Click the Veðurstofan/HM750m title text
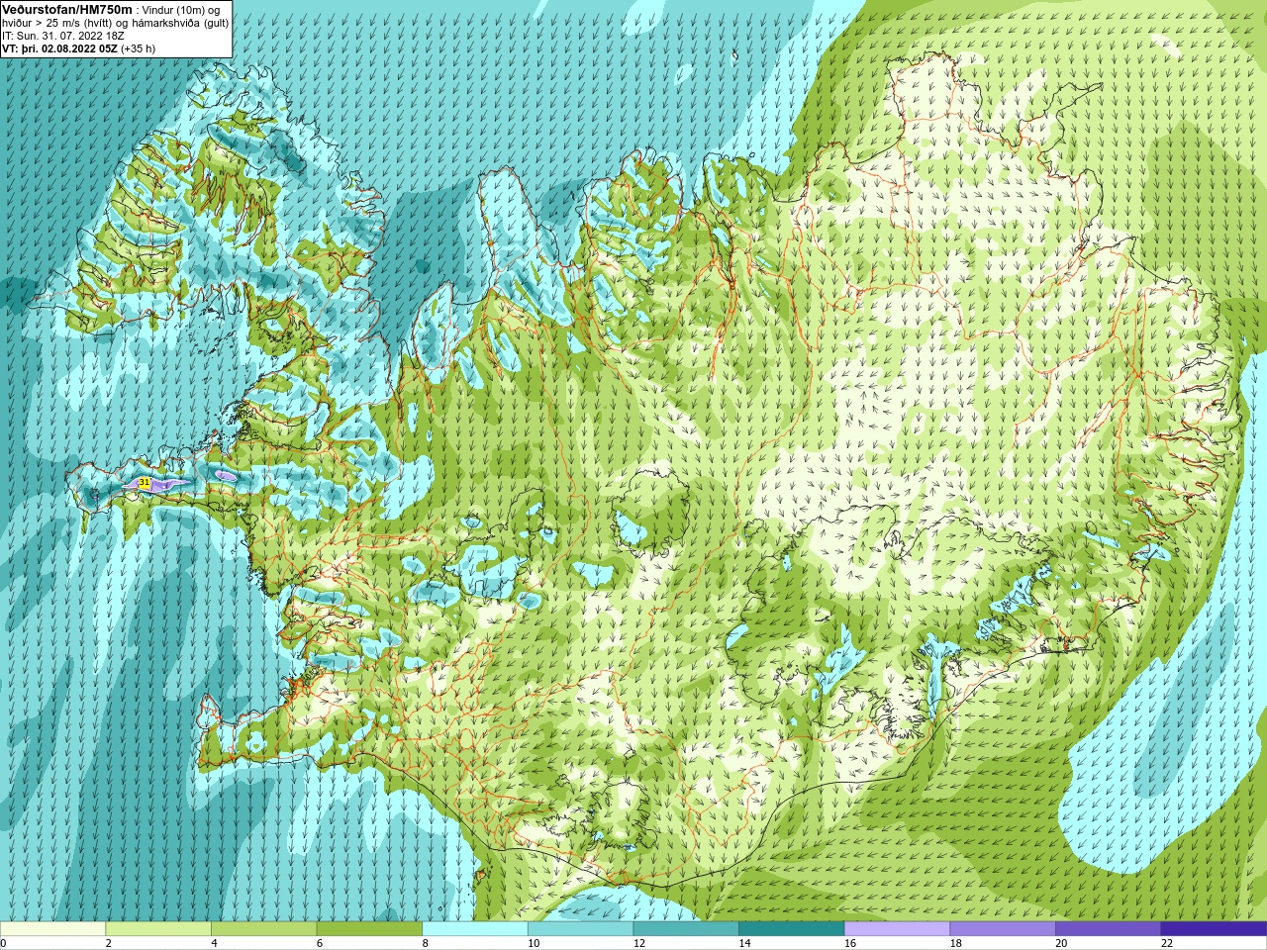 coord(67,9)
